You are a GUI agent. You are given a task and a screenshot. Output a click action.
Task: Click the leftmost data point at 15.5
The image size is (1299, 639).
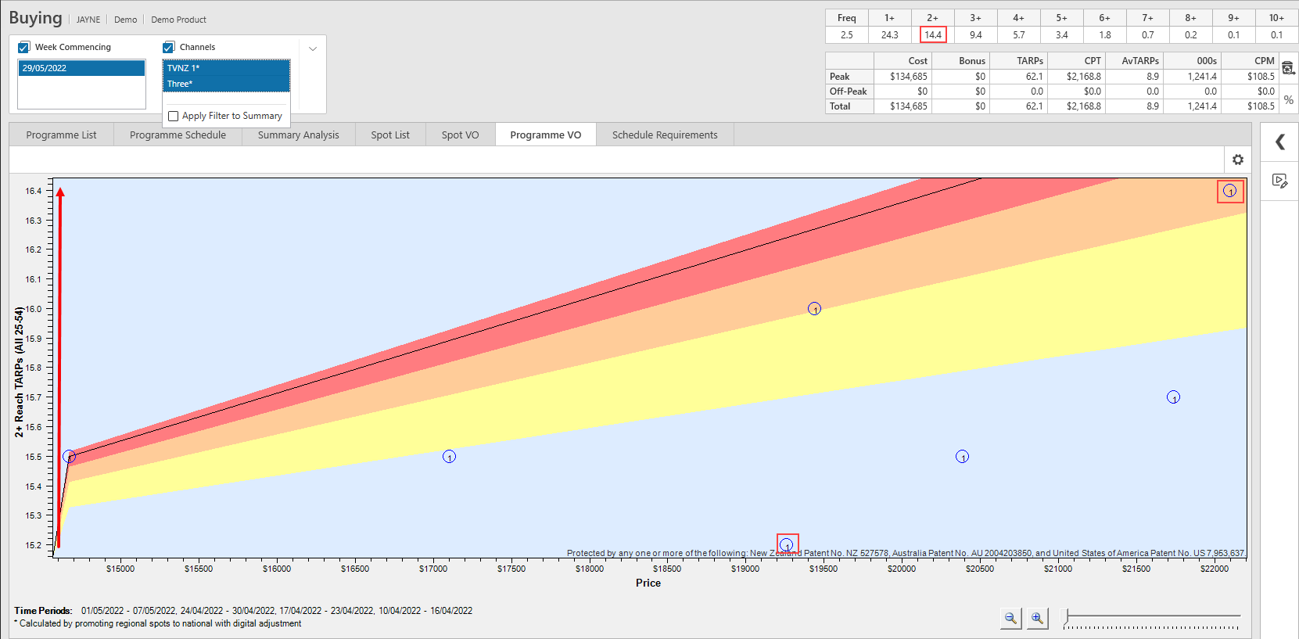point(69,457)
